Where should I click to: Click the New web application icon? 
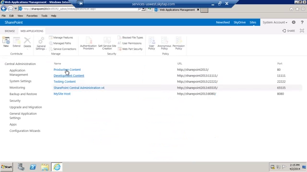[6, 42]
